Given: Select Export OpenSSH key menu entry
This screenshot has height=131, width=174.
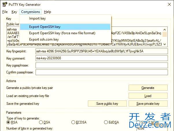Looking at the screenshot, I should (65, 27).
